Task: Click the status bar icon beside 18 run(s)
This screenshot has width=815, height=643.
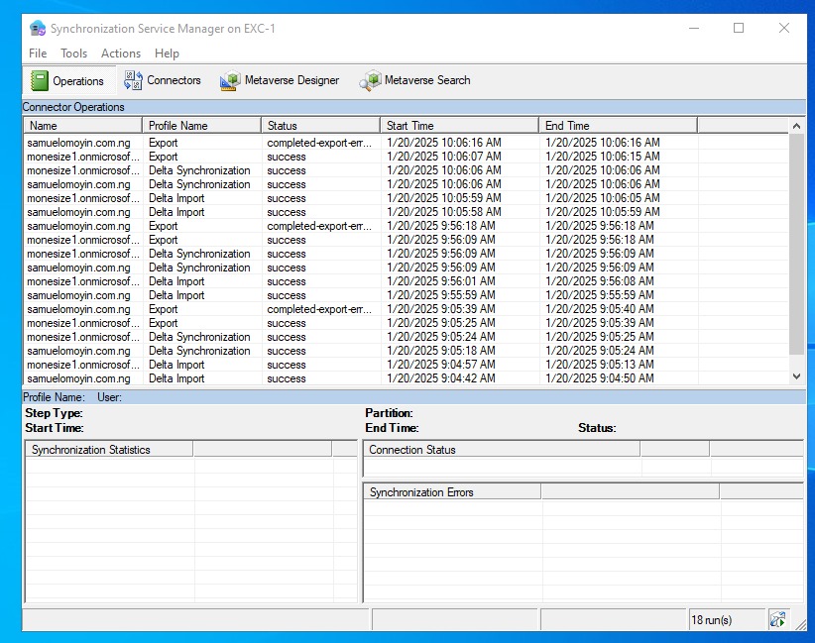Action: 778,619
